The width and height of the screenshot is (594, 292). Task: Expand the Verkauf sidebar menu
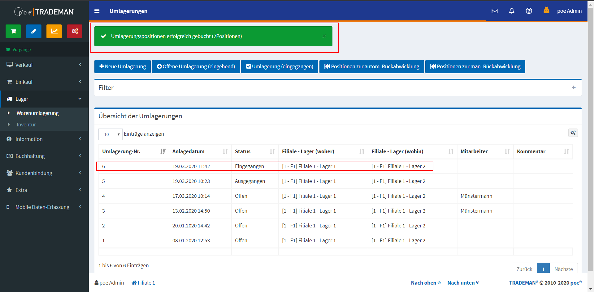44,65
